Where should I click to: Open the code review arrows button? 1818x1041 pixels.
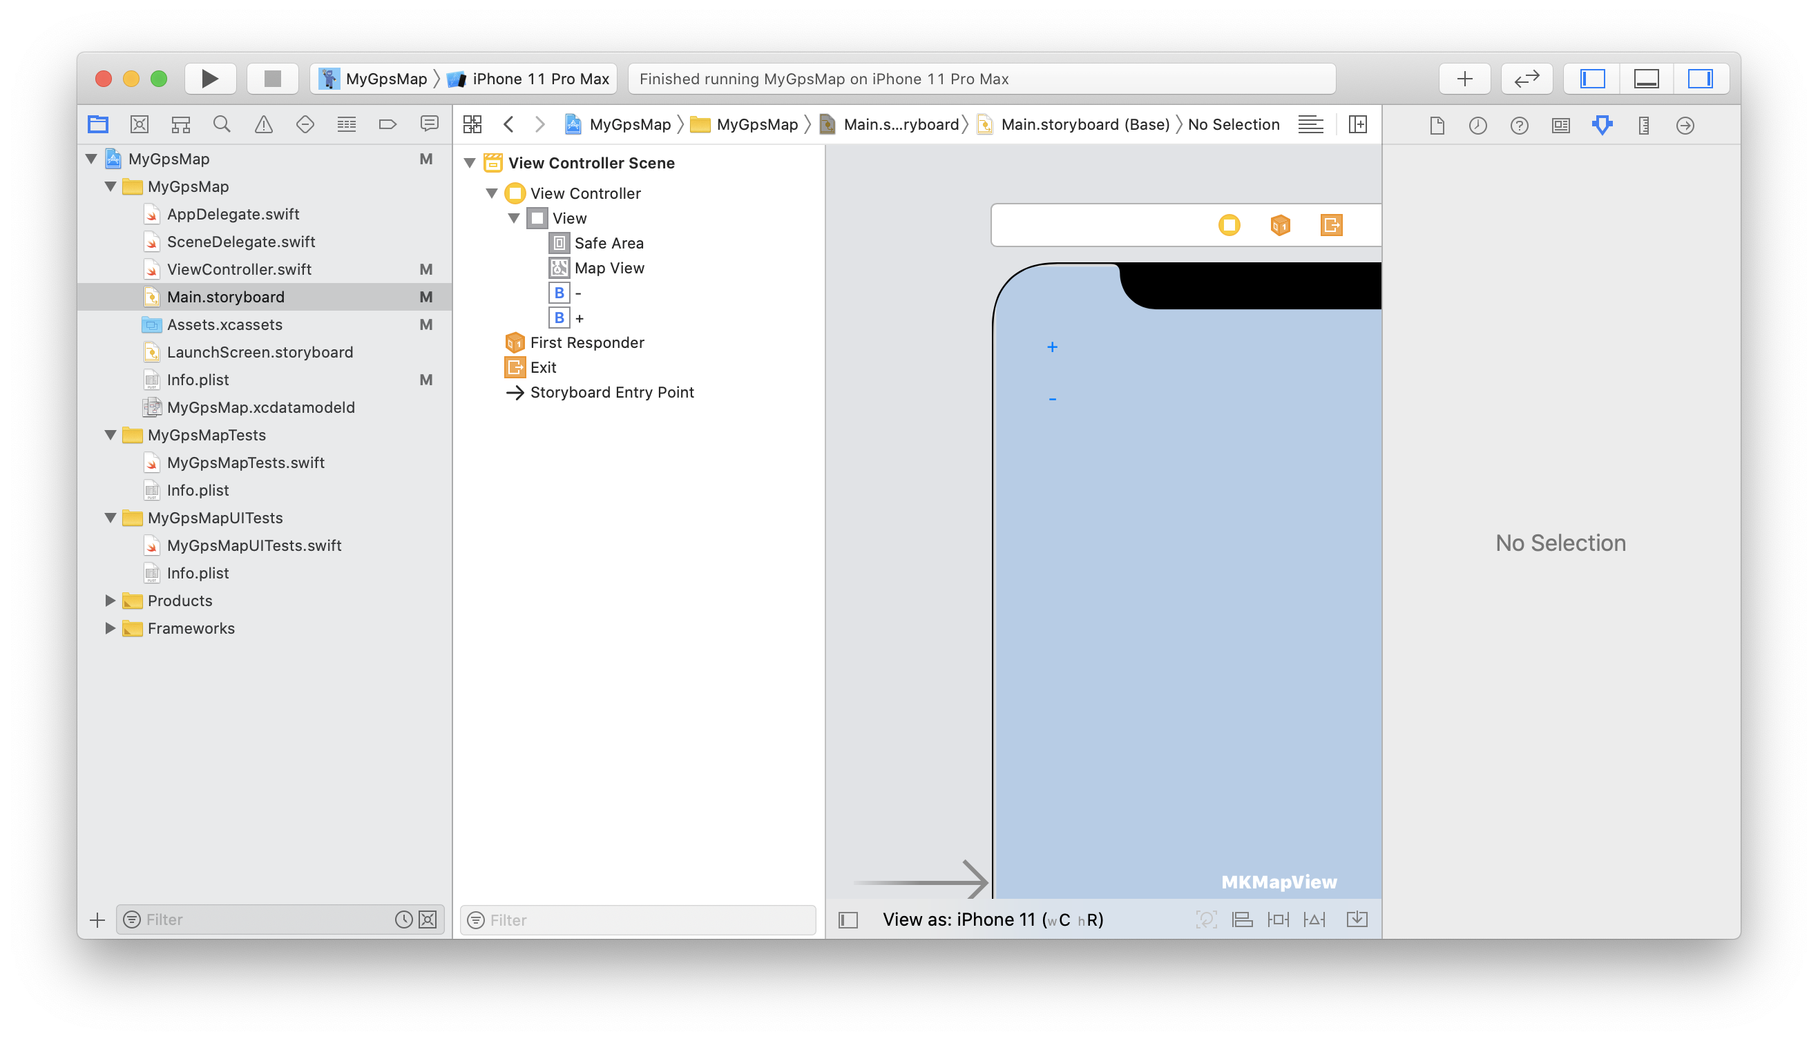tap(1527, 79)
